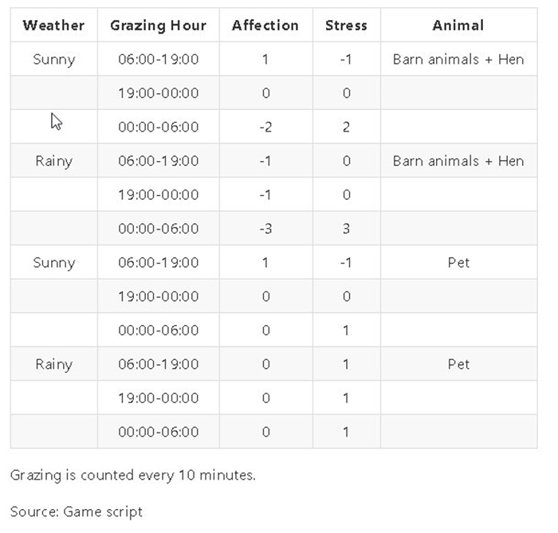The width and height of the screenshot is (558, 533).
Task: Select the first Sunny weather cell
Action: pyautogui.click(x=53, y=59)
